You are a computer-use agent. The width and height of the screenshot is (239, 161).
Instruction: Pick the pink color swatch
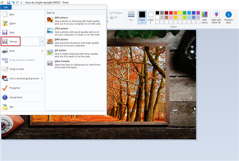click(x=171, y=17)
